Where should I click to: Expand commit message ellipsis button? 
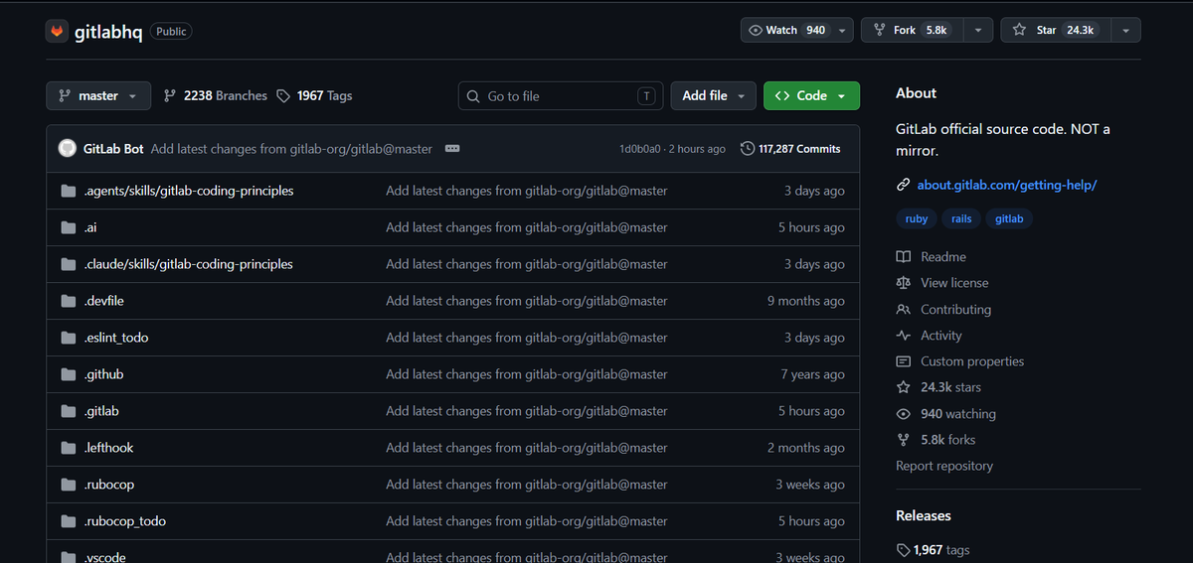(x=452, y=149)
